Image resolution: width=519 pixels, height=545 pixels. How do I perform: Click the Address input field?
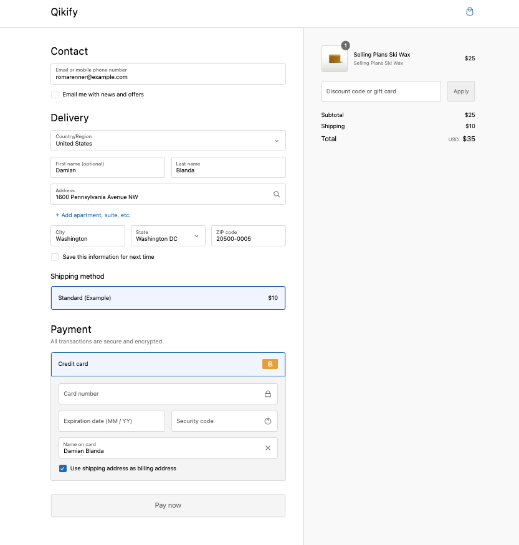[168, 194]
